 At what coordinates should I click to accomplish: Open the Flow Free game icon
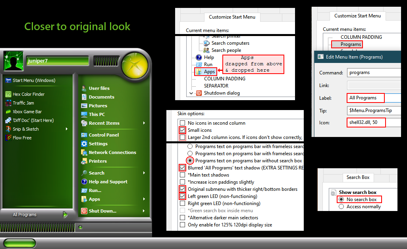8,138
